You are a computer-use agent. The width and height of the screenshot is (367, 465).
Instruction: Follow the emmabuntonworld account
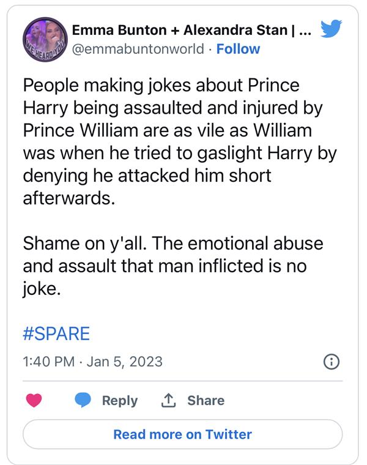coord(238,49)
